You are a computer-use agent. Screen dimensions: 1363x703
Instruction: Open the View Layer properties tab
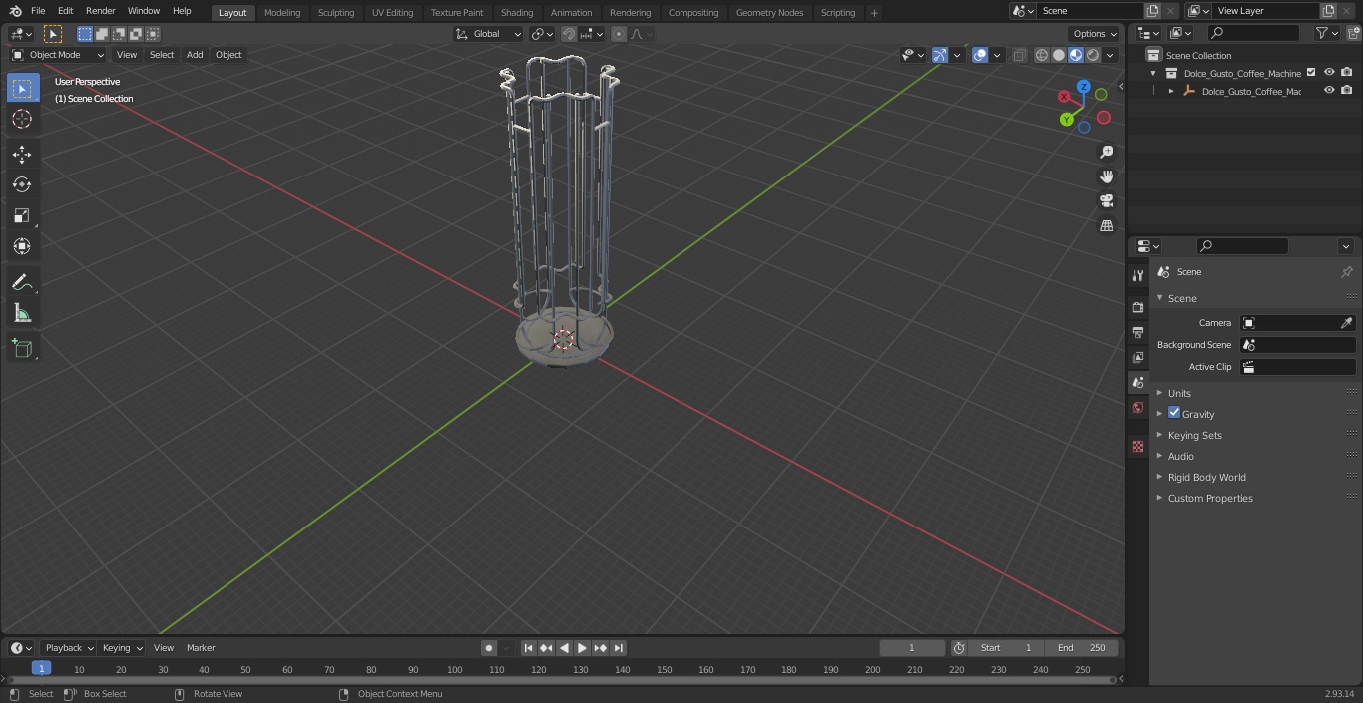point(1137,357)
